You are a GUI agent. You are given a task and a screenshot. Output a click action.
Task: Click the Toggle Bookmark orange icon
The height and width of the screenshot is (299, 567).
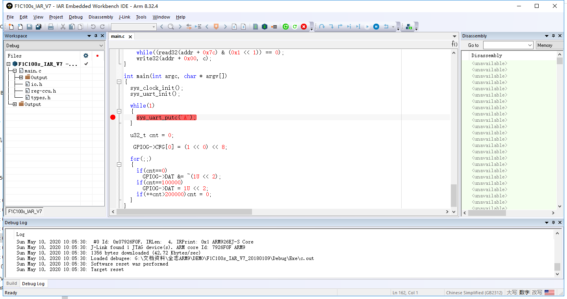pos(216,27)
